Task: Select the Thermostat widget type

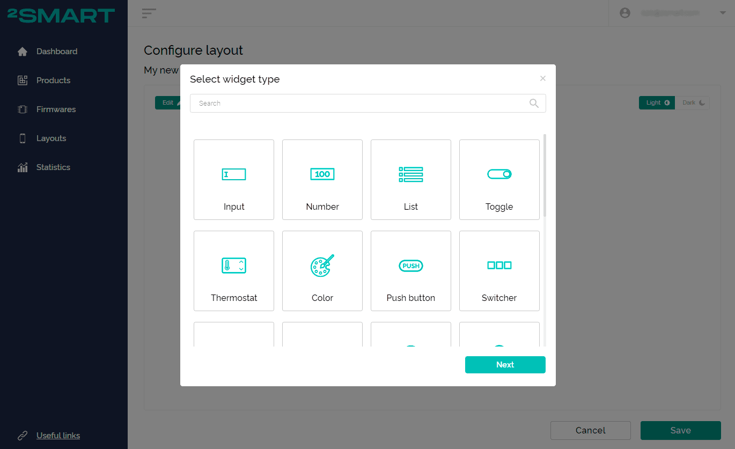Action: pos(233,271)
